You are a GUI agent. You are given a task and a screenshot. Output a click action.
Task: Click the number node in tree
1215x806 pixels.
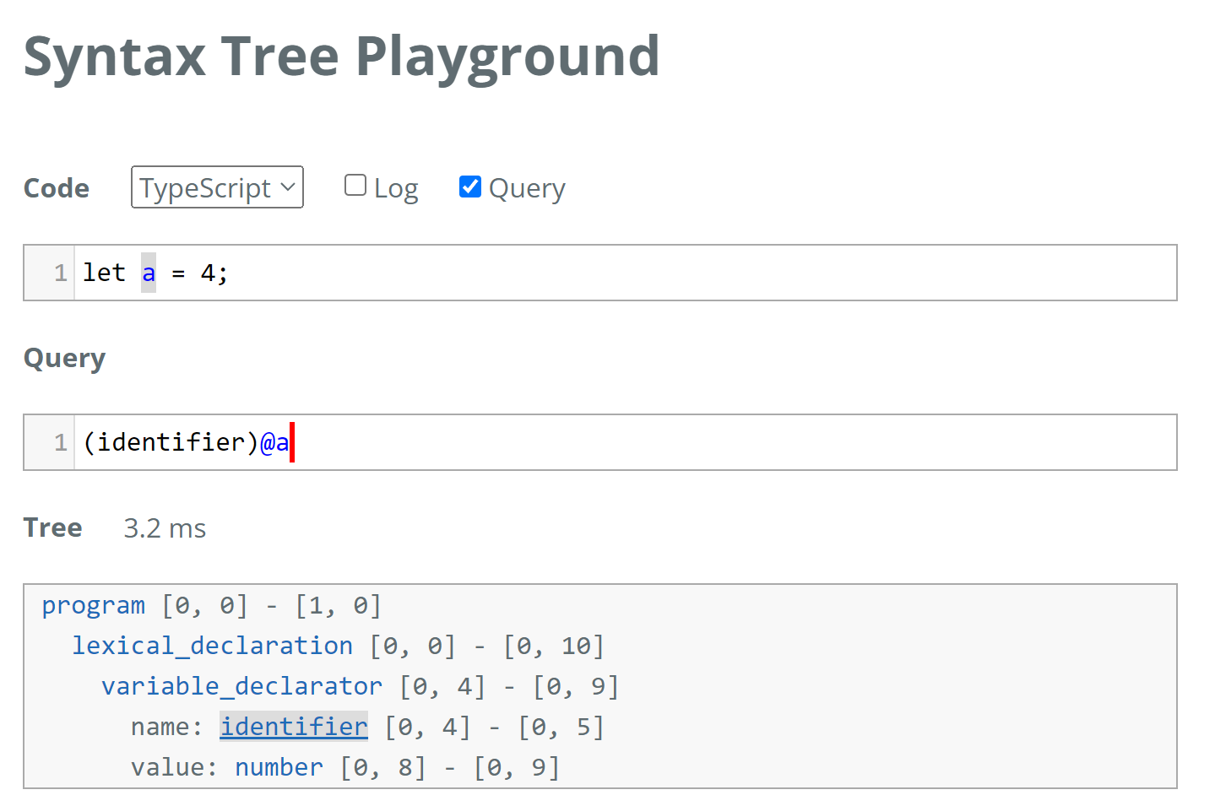pos(279,767)
